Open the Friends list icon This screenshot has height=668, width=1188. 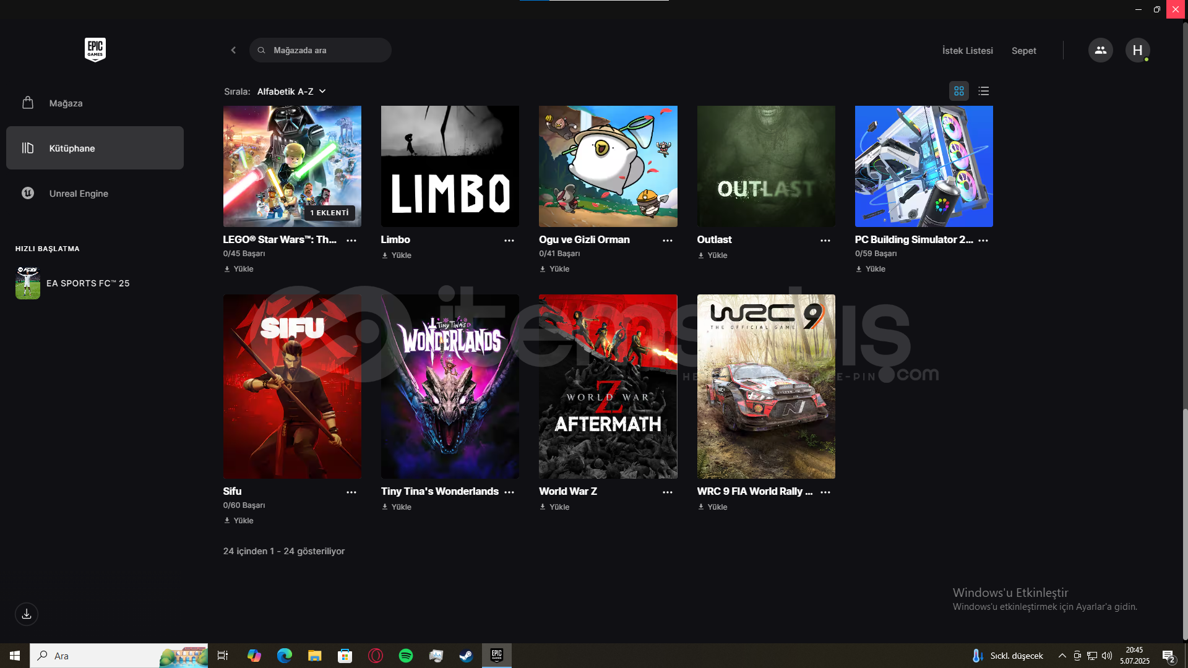(1100, 50)
